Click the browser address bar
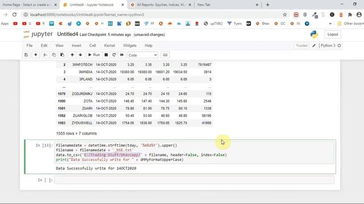 tap(153, 15)
